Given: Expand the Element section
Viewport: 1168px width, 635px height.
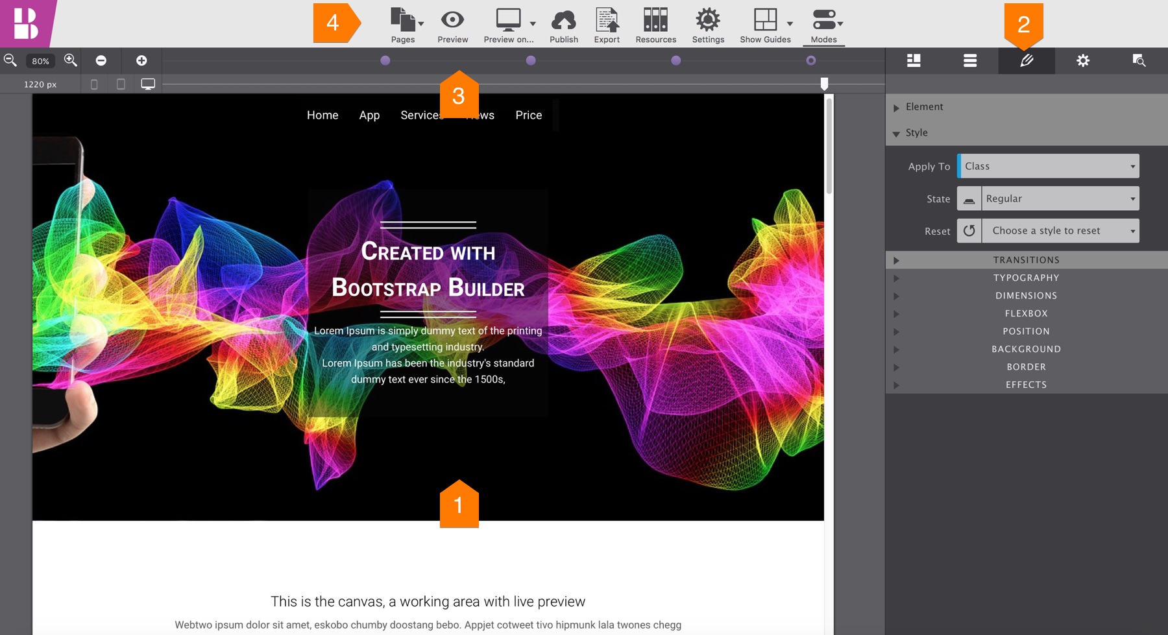Looking at the screenshot, I should 1027,107.
